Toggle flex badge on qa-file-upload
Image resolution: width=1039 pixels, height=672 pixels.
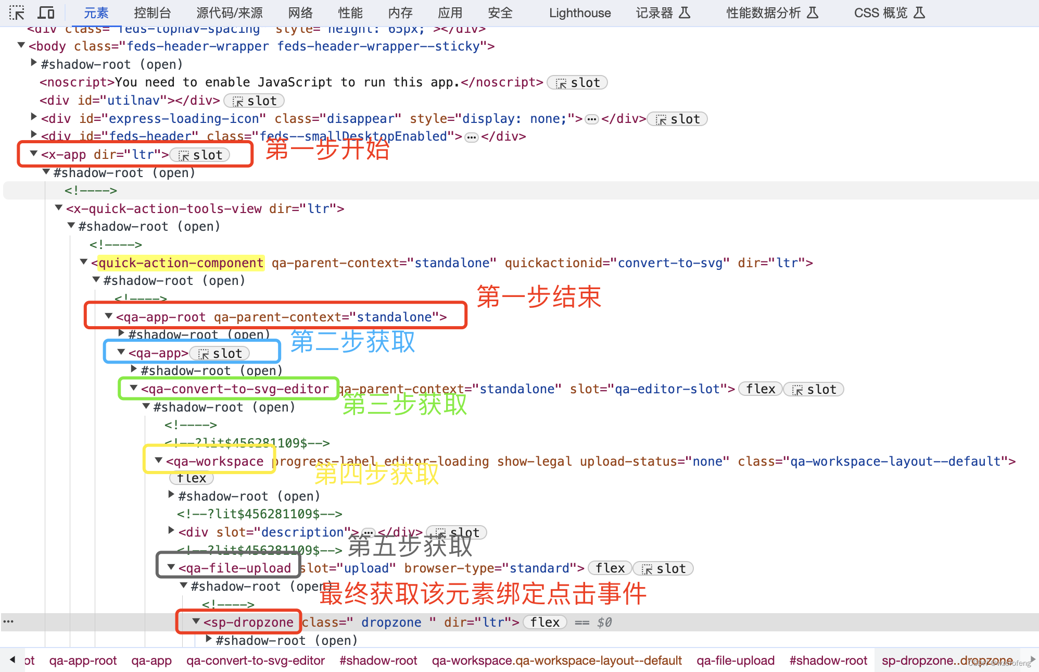point(610,568)
